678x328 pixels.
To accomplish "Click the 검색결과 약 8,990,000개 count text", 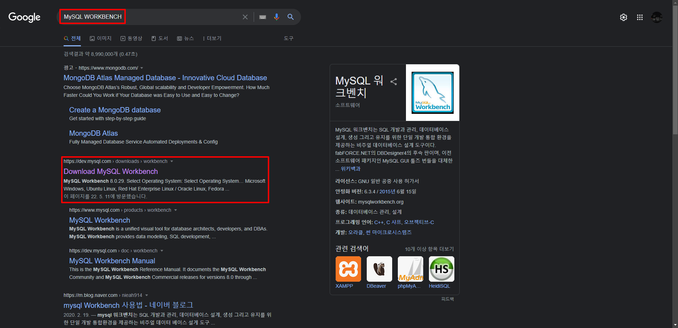I will [x=100, y=54].
